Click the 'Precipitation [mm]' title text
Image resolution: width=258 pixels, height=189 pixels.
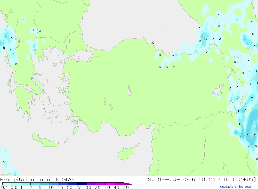point(26,179)
